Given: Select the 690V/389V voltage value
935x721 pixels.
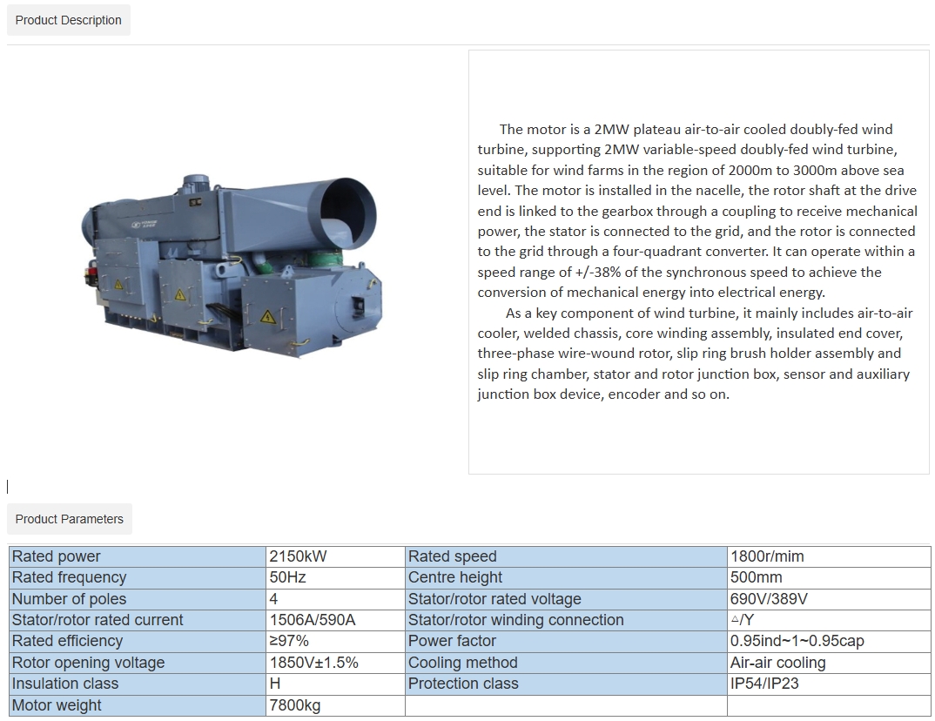Looking at the screenshot, I should tap(828, 599).
